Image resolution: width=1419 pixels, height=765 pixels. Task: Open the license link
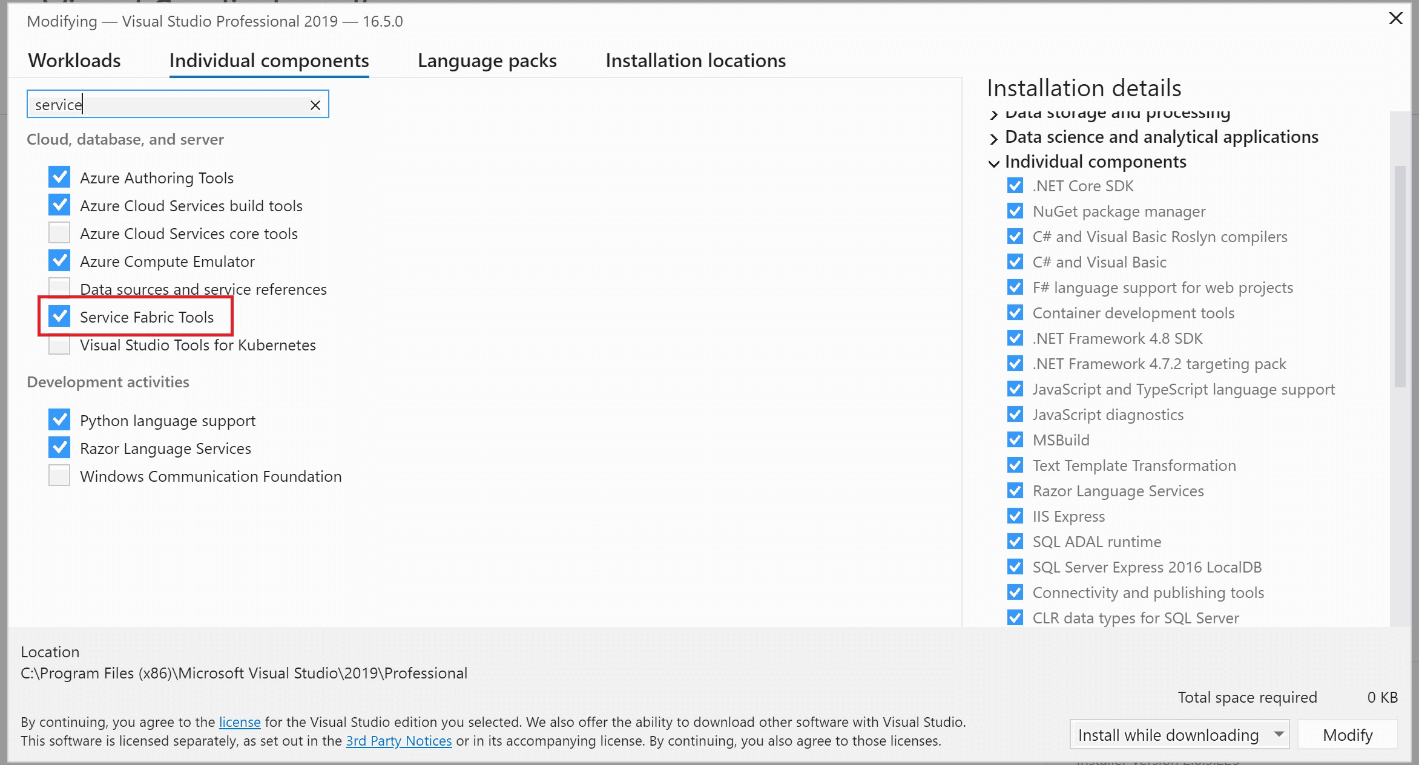(239, 721)
